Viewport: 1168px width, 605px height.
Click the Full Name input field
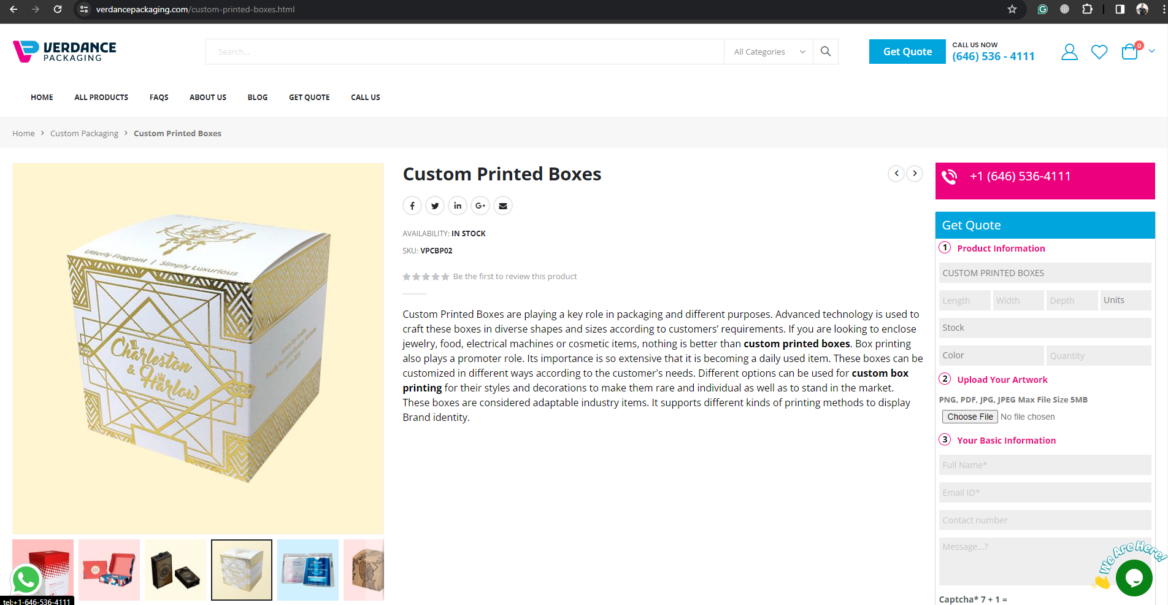(1044, 465)
